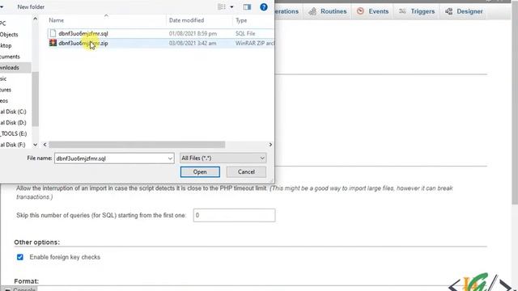Click the Designer tab icon
The image size is (518, 291).
[448, 11]
